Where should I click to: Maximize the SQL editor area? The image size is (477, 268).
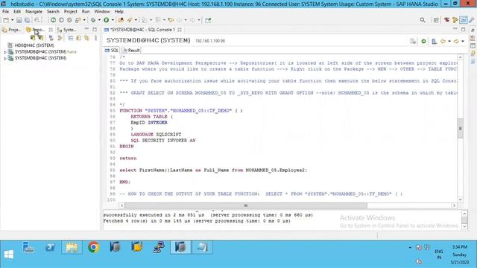click(463, 30)
